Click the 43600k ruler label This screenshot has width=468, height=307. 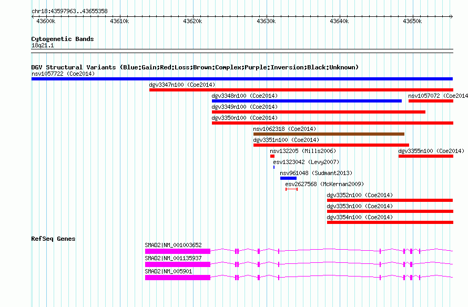[46, 21]
